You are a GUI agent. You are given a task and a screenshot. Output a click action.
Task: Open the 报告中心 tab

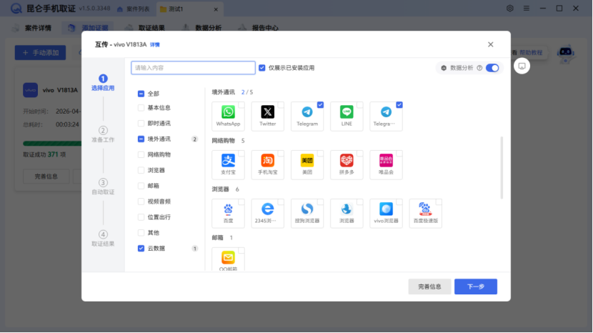(x=259, y=28)
